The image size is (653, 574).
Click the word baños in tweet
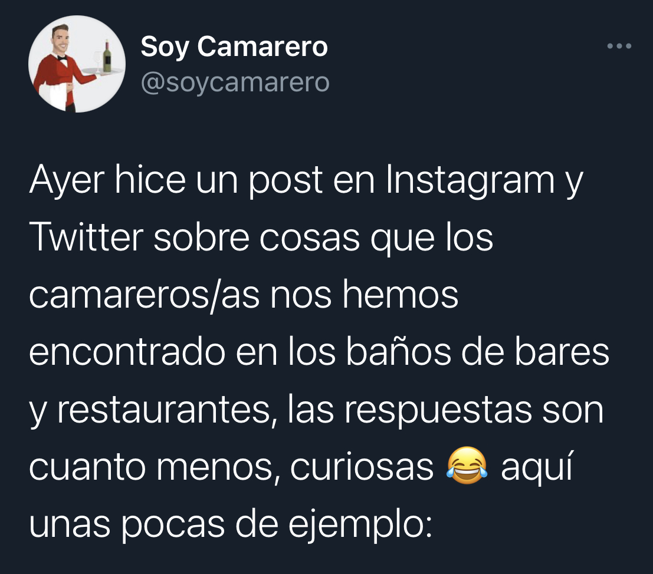(398, 351)
